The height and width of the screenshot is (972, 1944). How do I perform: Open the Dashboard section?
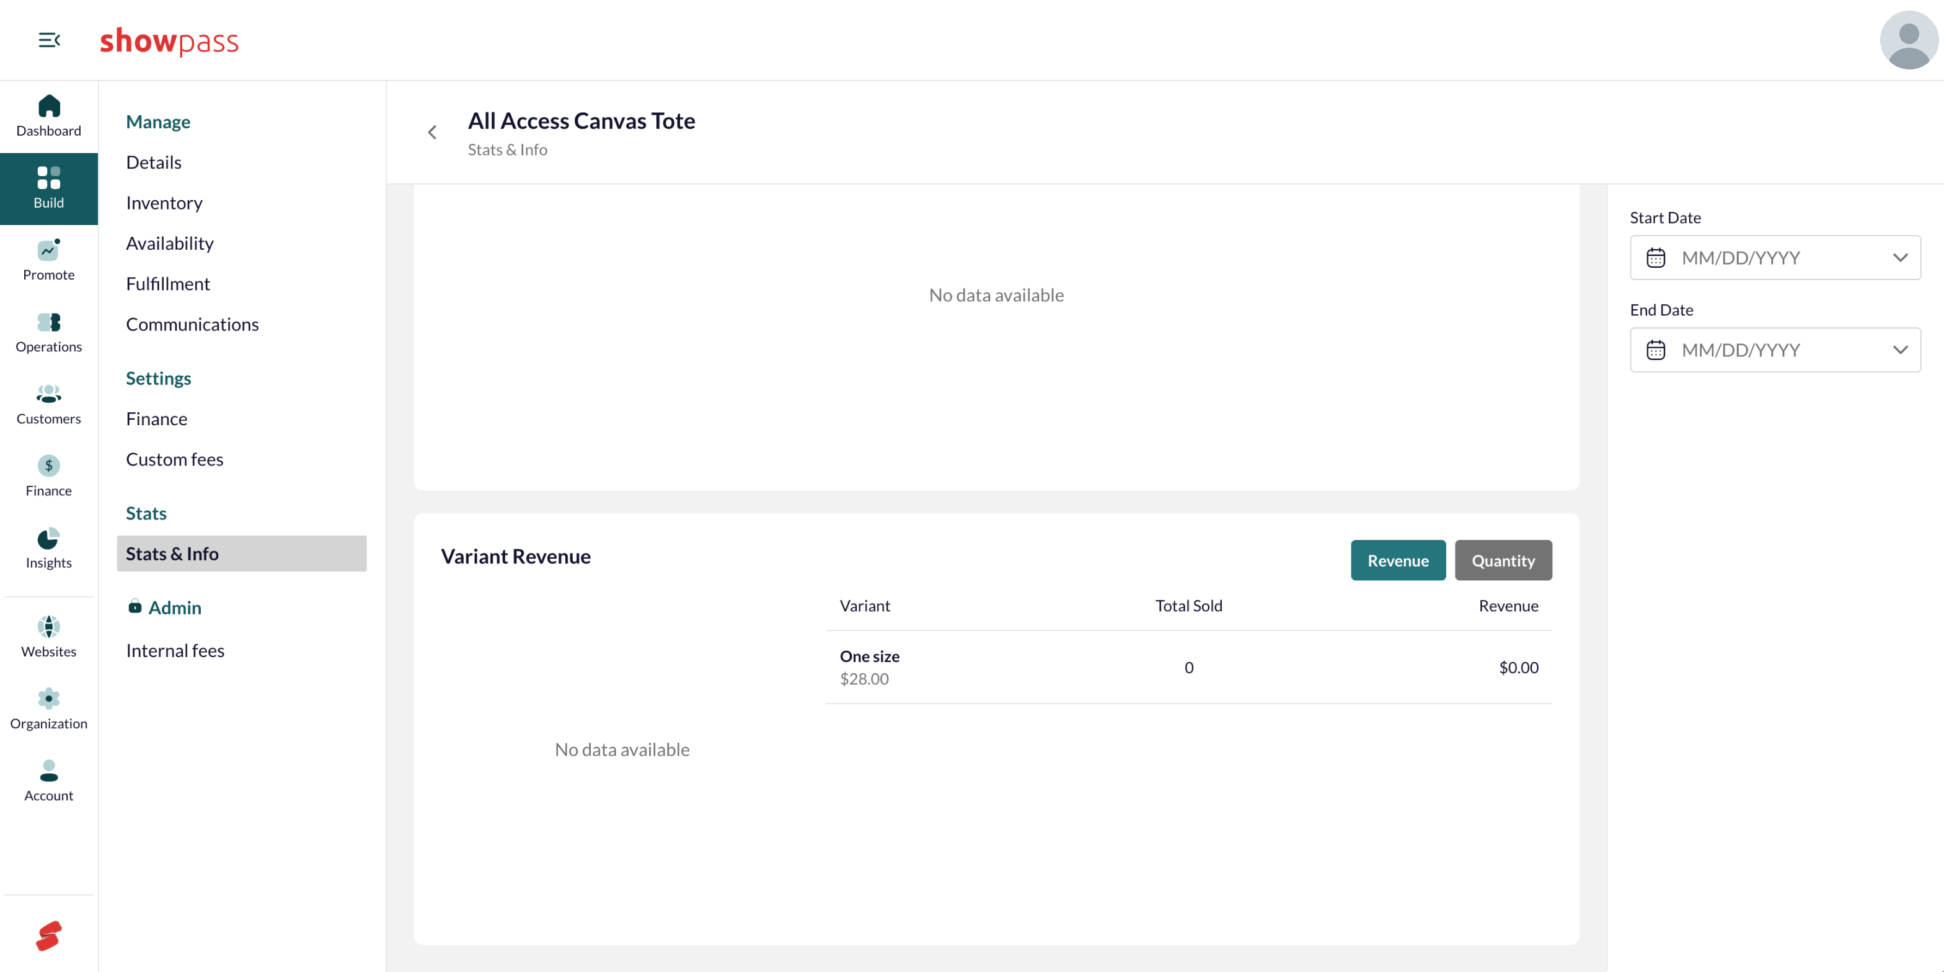[x=49, y=116]
